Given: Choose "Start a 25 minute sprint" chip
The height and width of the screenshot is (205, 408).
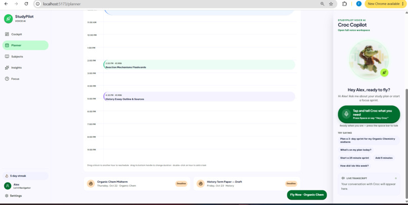Looking at the screenshot, I should point(354,158).
